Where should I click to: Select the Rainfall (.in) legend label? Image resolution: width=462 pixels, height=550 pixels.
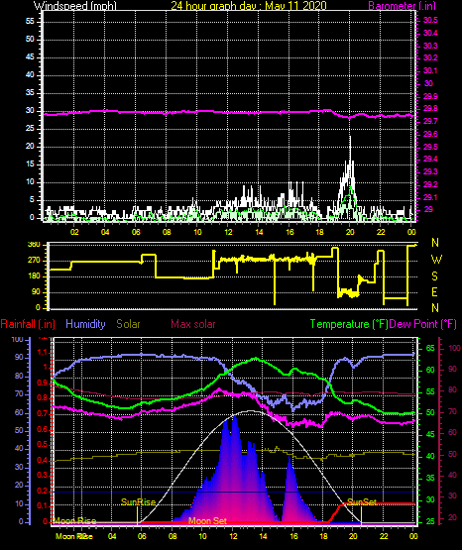pos(28,324)
